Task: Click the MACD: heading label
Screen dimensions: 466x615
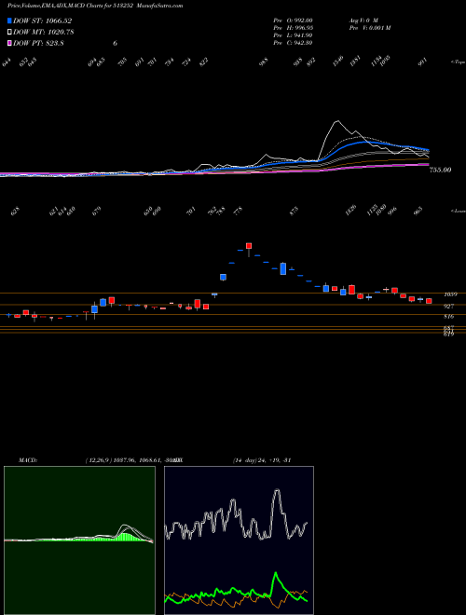Action: point(28,460)
